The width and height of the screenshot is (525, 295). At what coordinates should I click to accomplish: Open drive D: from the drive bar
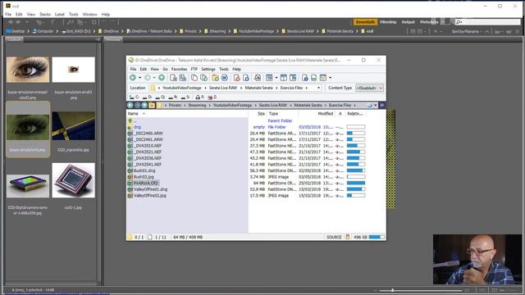(147, 98)
